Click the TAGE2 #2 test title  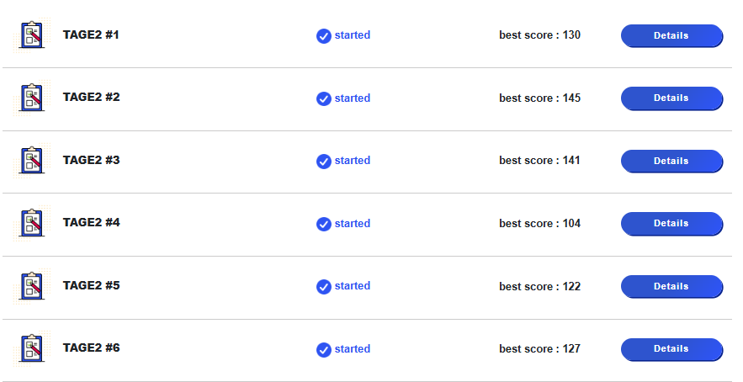click(92, 97)
